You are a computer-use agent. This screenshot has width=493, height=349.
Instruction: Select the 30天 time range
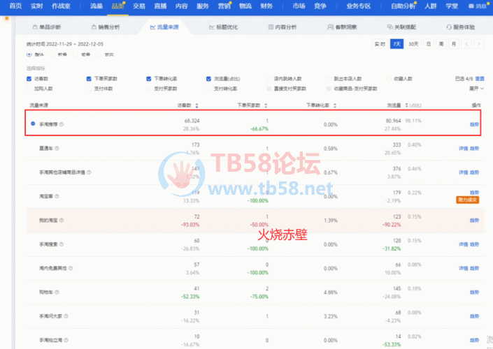[x=413, y=44]
